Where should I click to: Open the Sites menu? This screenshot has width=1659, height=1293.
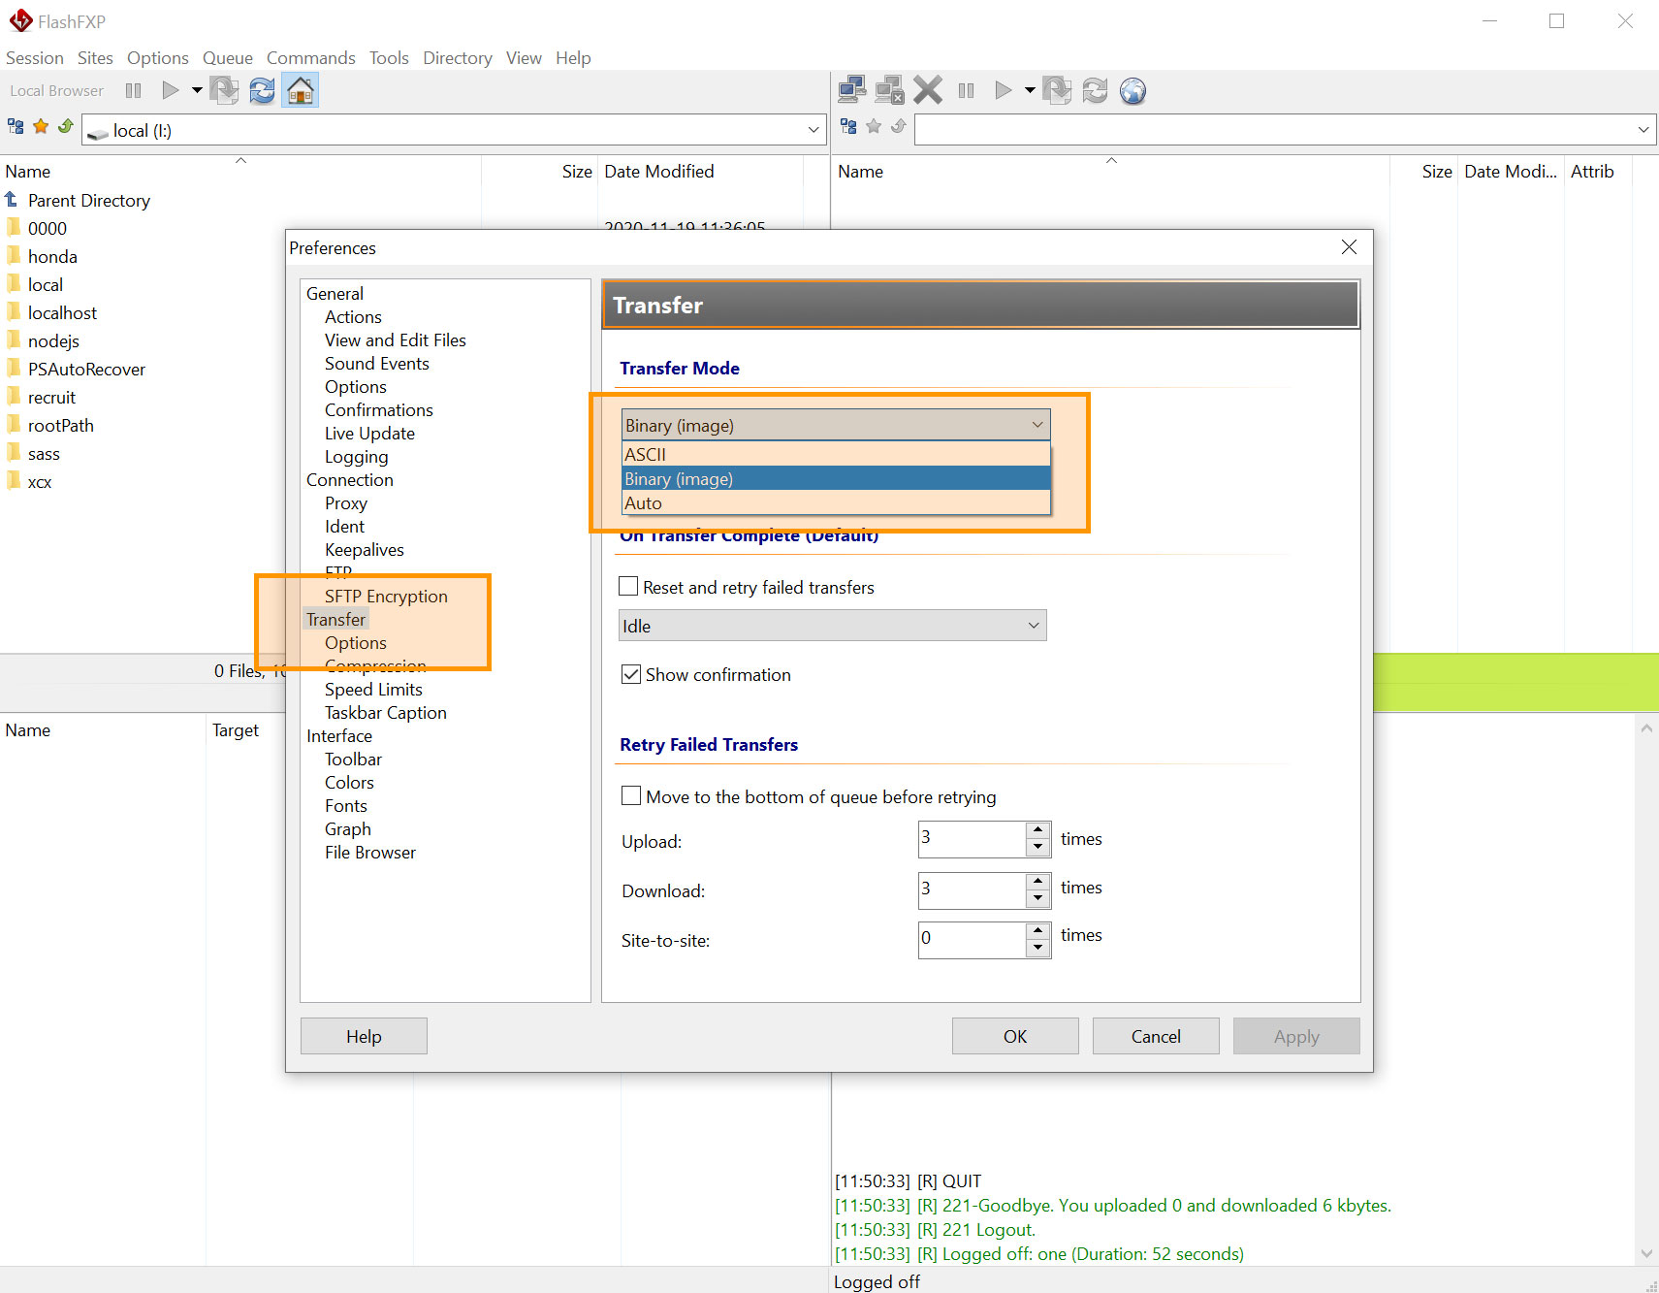tap(95, 58)
